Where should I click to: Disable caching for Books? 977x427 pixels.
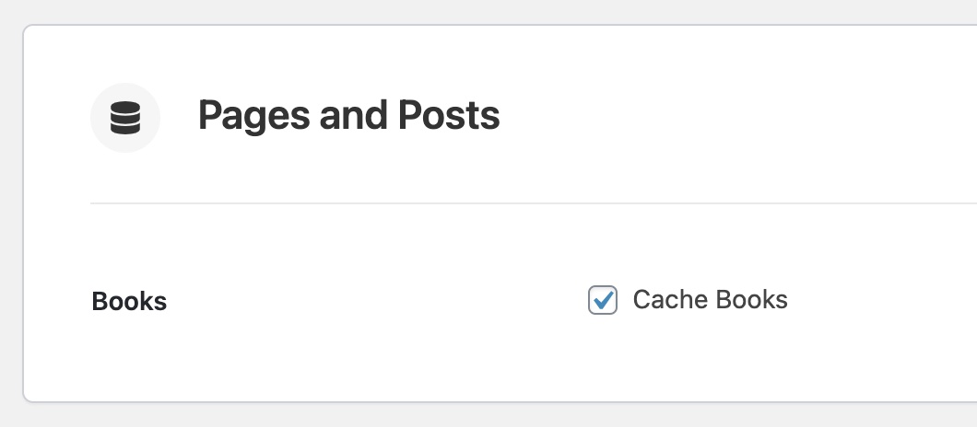pos(603,300)
